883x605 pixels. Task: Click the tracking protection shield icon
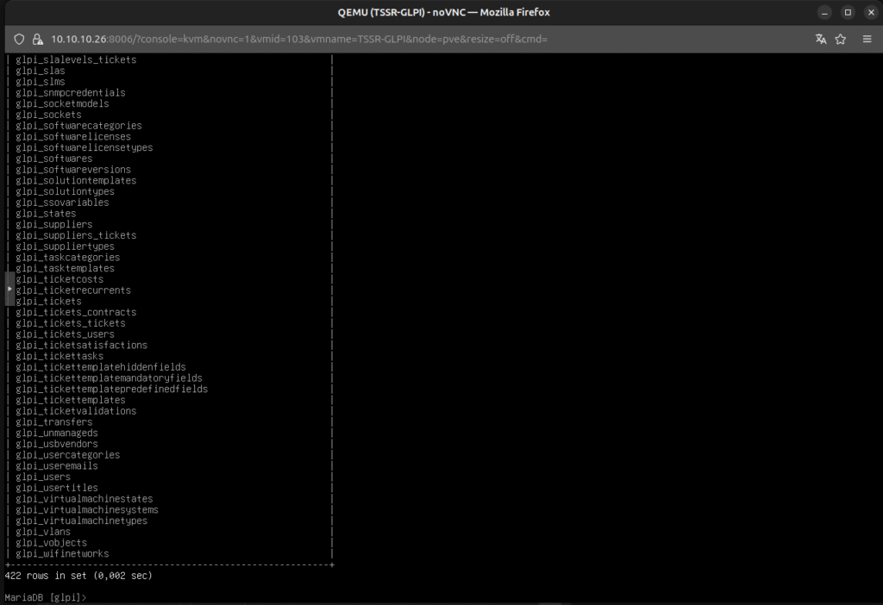[19, 40]
